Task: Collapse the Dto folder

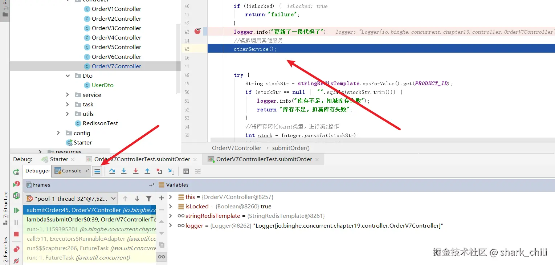Action: click(68, 76)
